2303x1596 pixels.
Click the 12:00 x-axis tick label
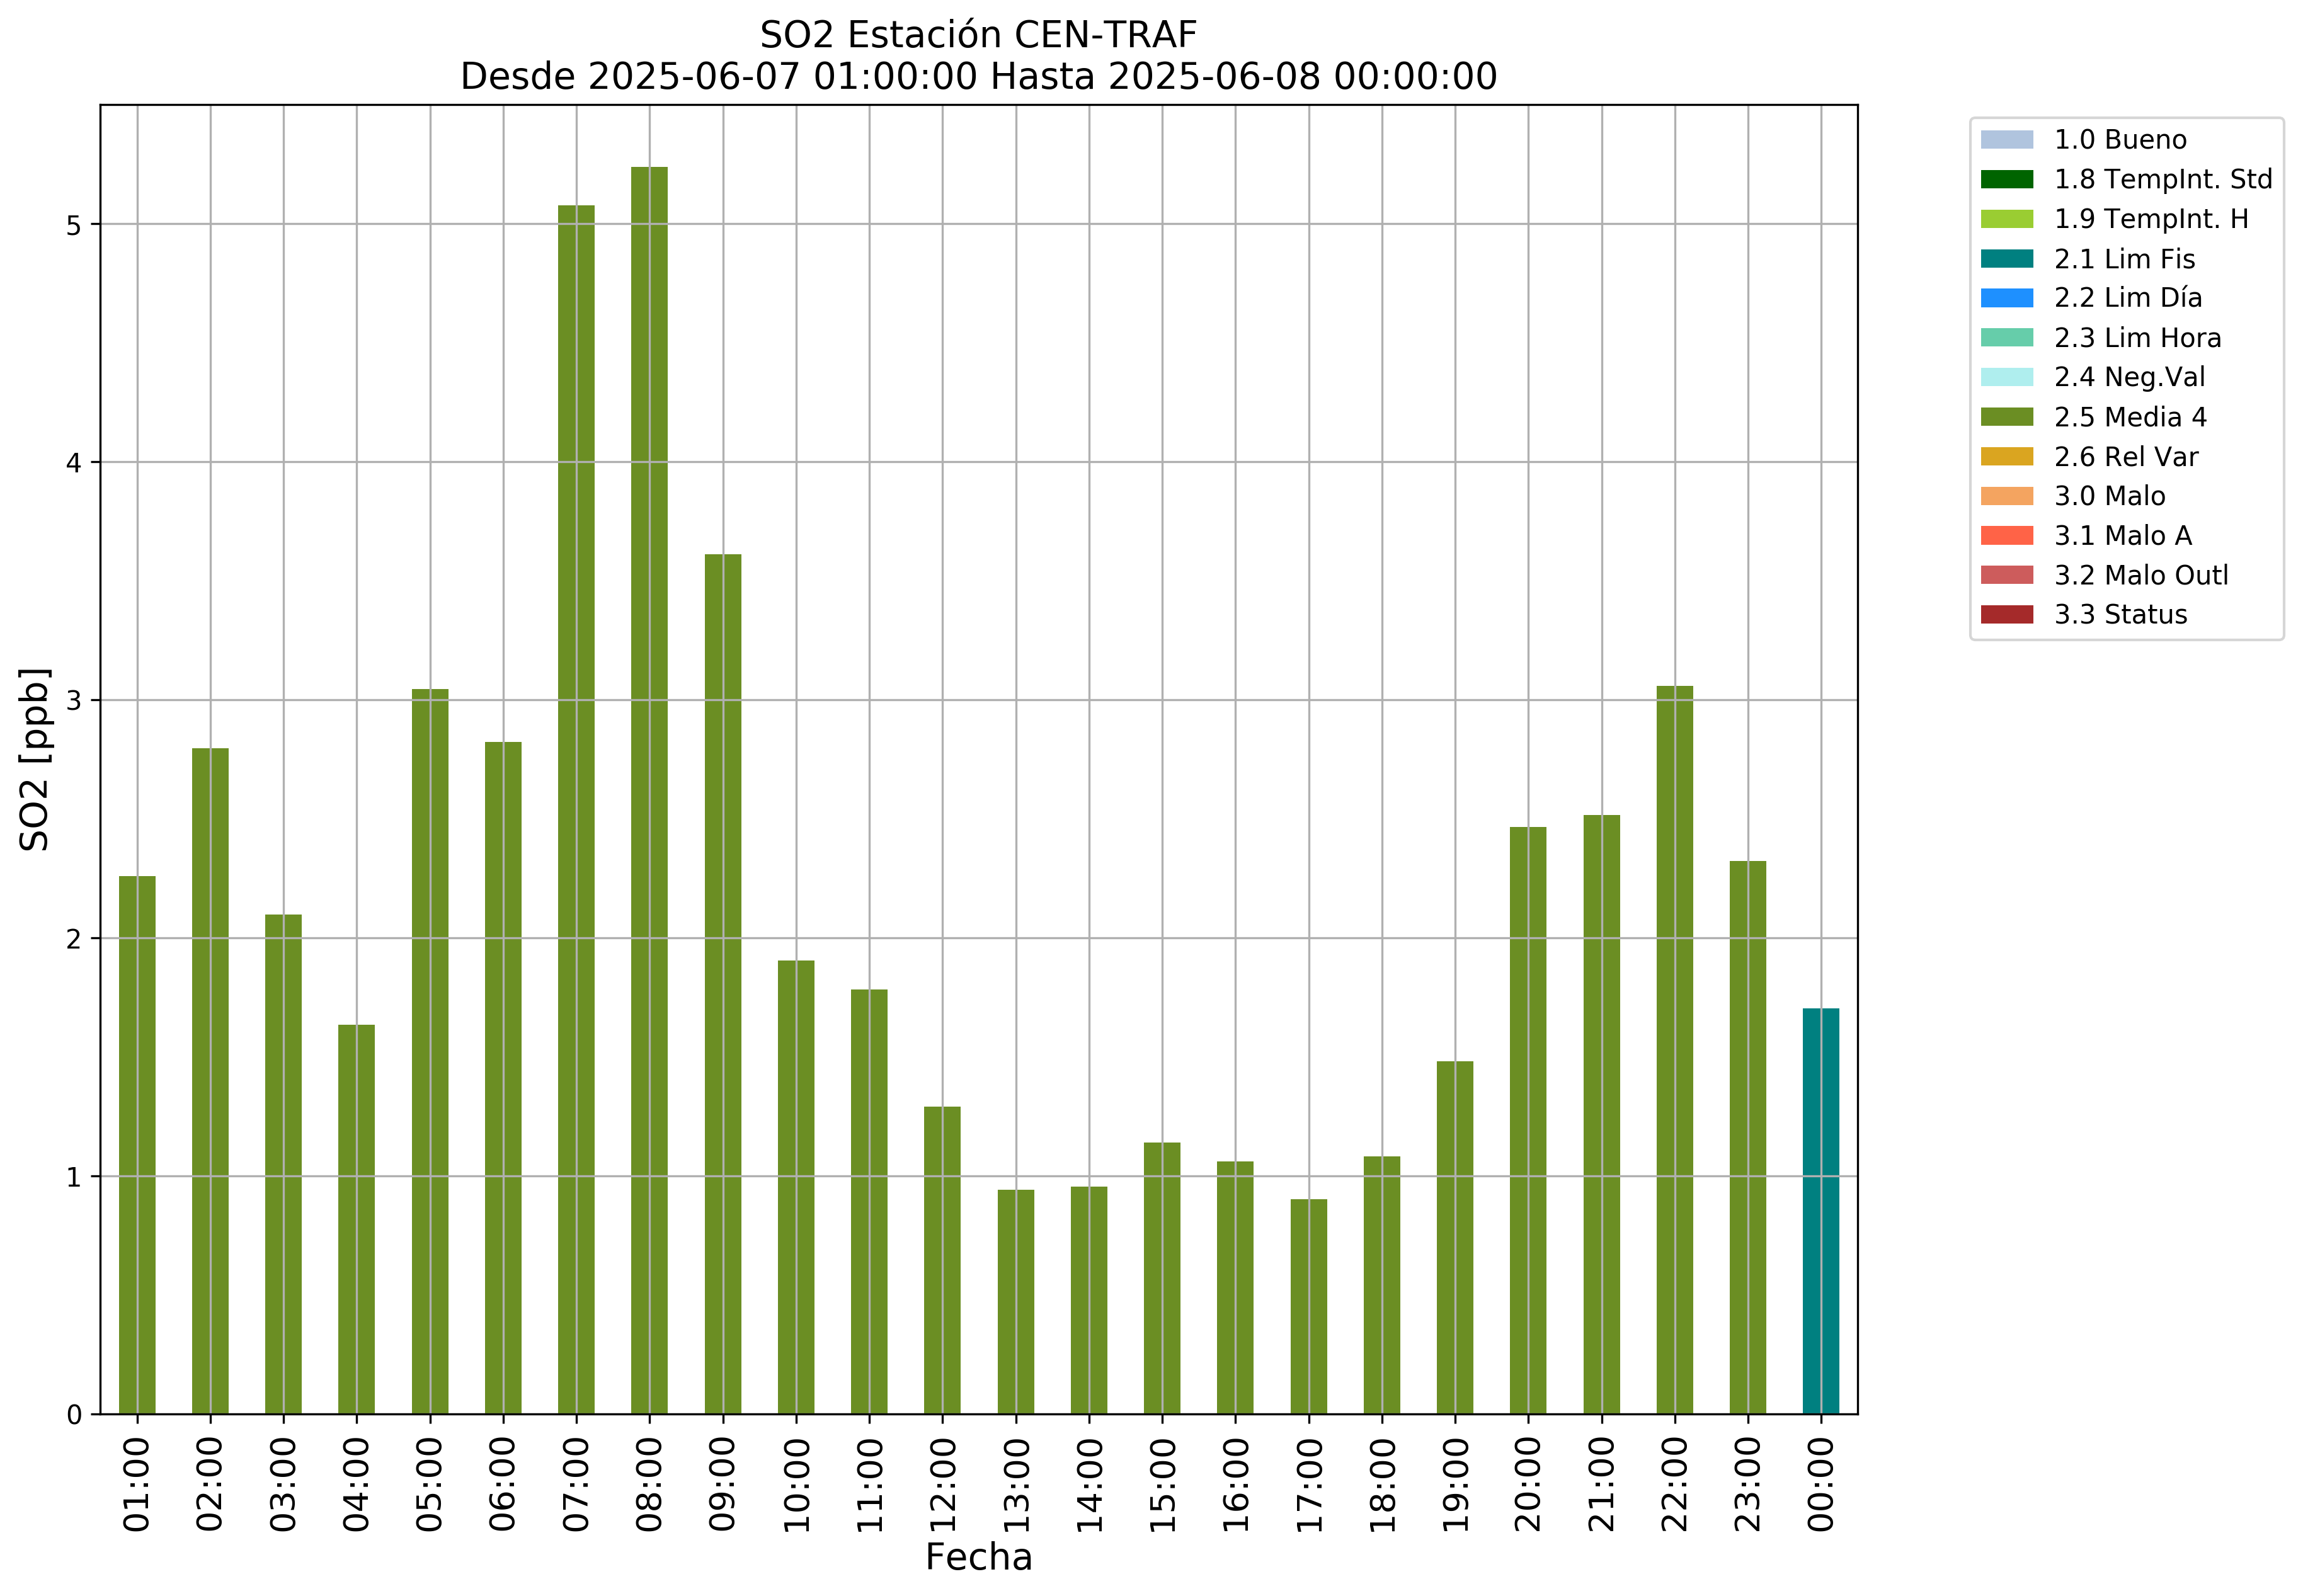942,1484
